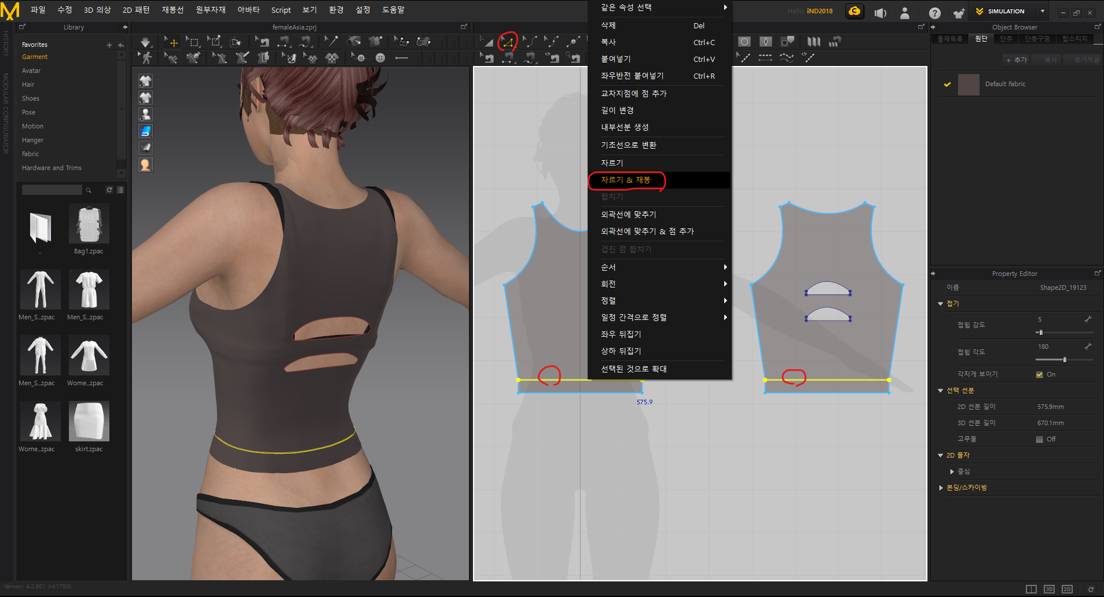Open the cloud account icon
This screenshot has width=1104, height=597.
pos(854,11)
